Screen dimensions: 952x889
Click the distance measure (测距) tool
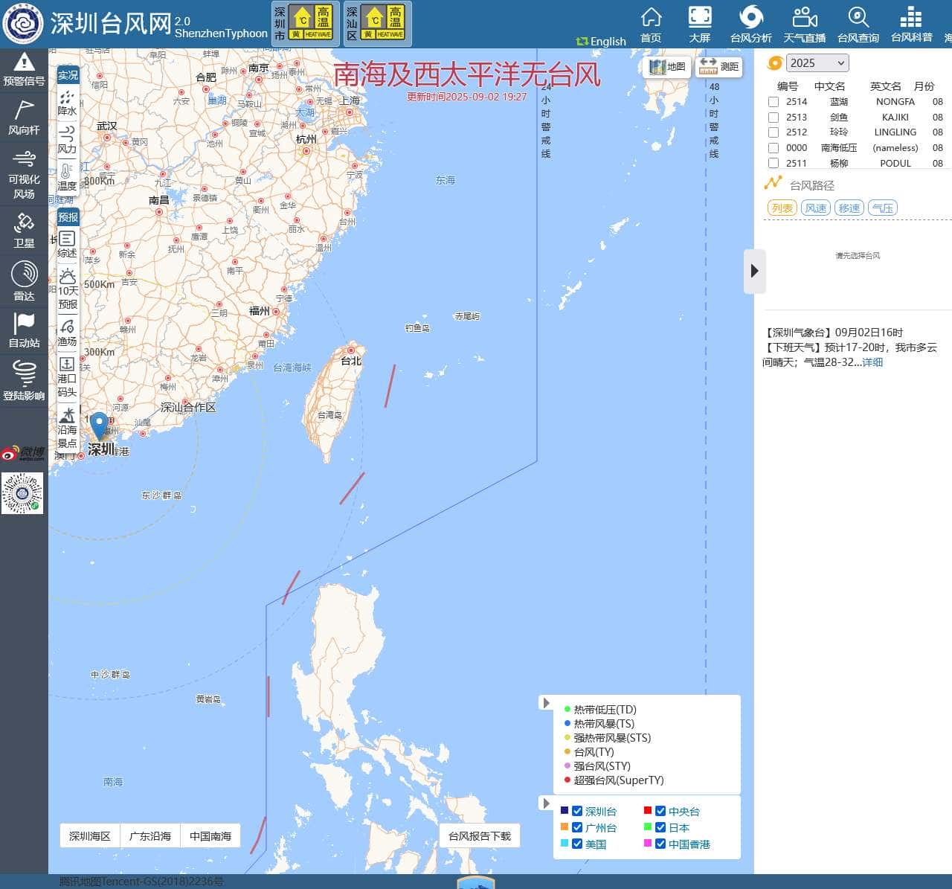pos(719,67)
